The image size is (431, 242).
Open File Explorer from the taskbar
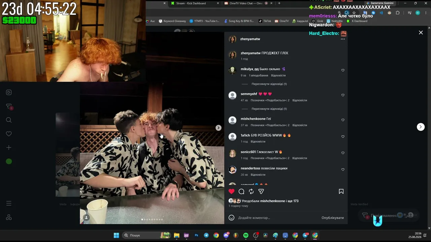tap(177, 235)
